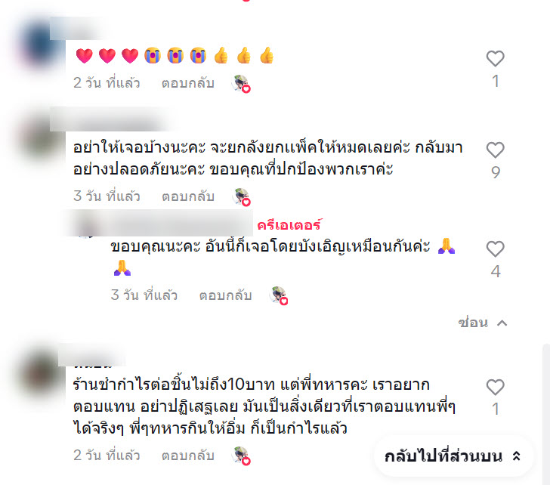Click the back-to-top double chevron icon
The image size is (550, 485).
point(516,456)
